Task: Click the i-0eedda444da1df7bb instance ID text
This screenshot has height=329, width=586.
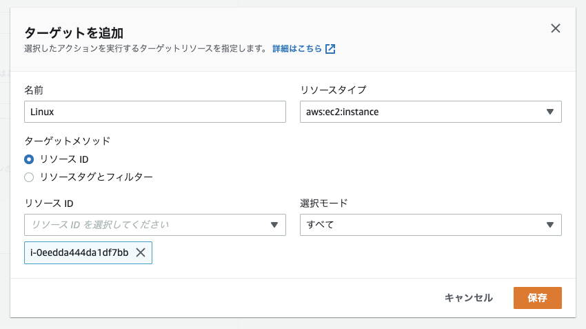Action: (x=79, y=252)
